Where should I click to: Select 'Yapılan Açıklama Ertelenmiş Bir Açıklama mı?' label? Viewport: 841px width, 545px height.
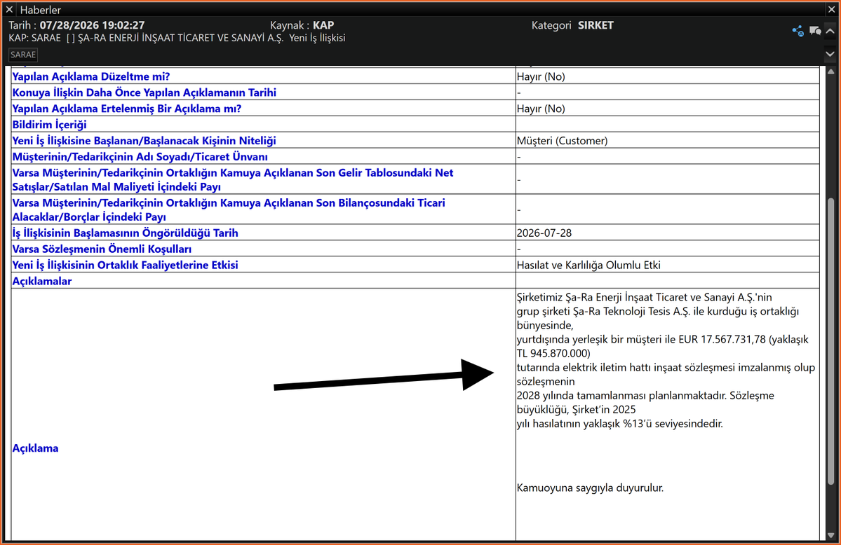126,109
